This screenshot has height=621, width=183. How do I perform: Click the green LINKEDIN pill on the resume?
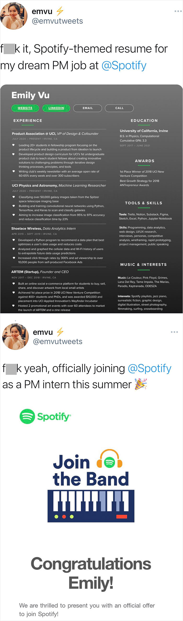pyautogui.click(x=56, y=108)
